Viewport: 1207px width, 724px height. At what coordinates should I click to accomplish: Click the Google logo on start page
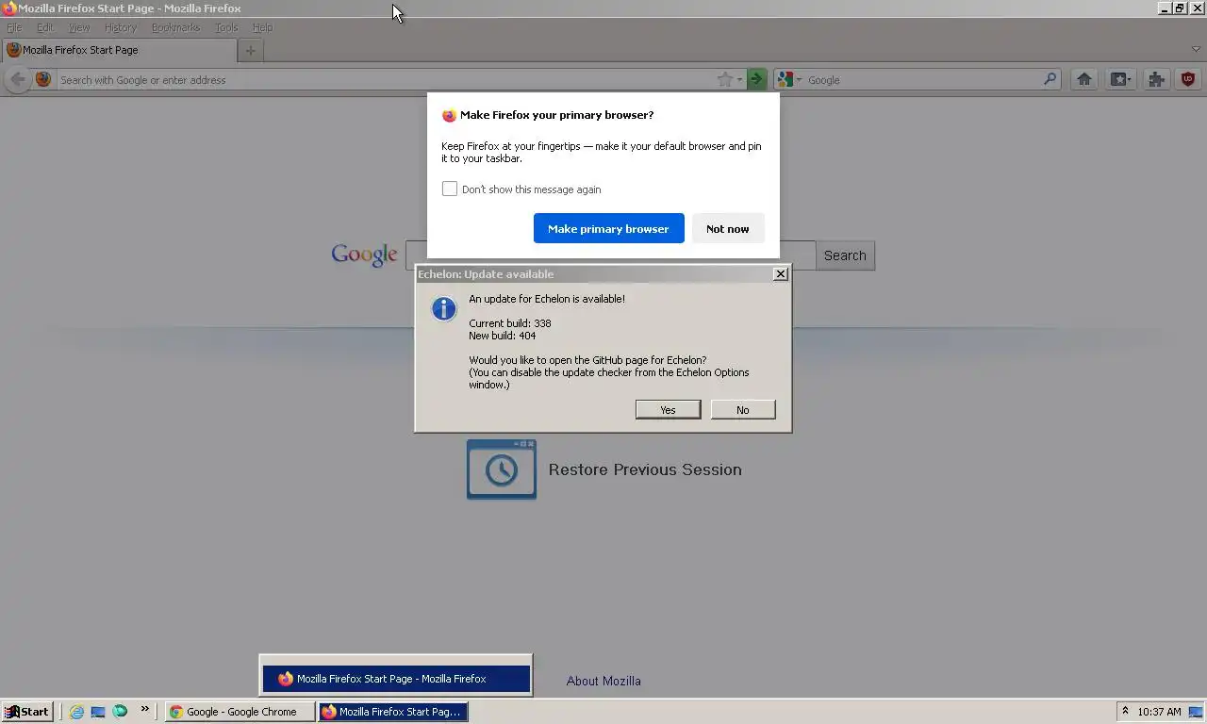[x=364, y=255]
